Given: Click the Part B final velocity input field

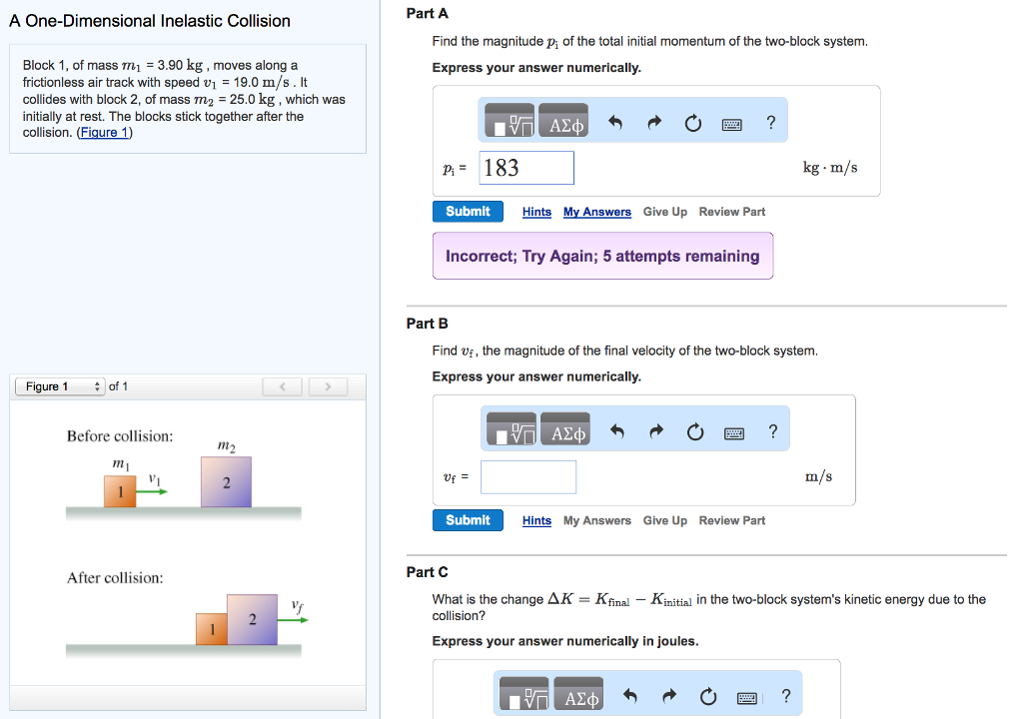Looking at the screenshot, I should (528, 477).
